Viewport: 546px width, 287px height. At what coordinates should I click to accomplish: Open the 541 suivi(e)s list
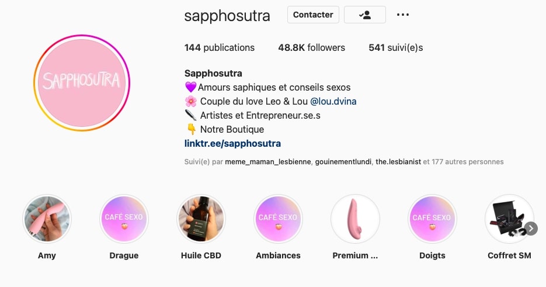pyautogui.click(x=395, y=48)
